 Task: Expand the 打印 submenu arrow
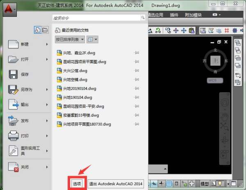47,136
